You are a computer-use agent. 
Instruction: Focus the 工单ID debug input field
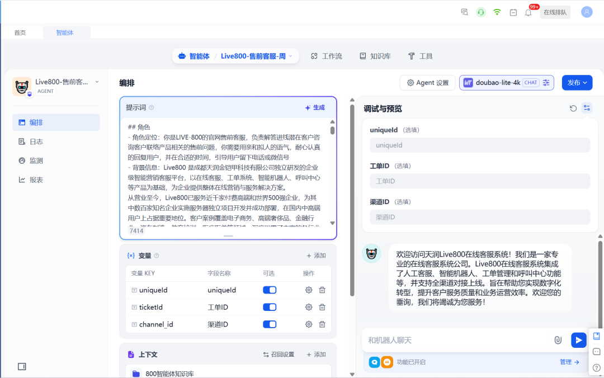click(x=480, y=181)
